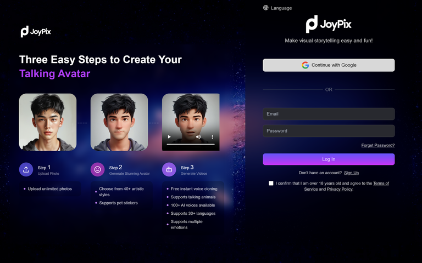Click "Supports multiple emotions" text
Image resolution: width=422 pixels, height=263 pixels.
[x=186, y=224]
